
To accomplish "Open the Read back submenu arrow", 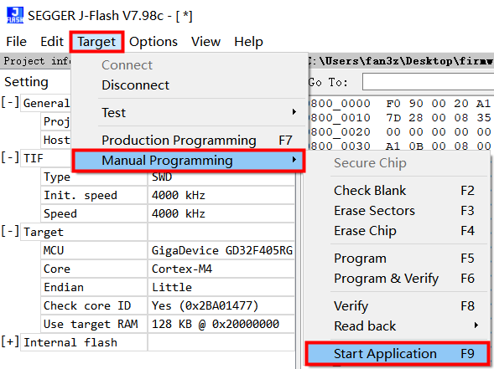I will pos(476,325).
